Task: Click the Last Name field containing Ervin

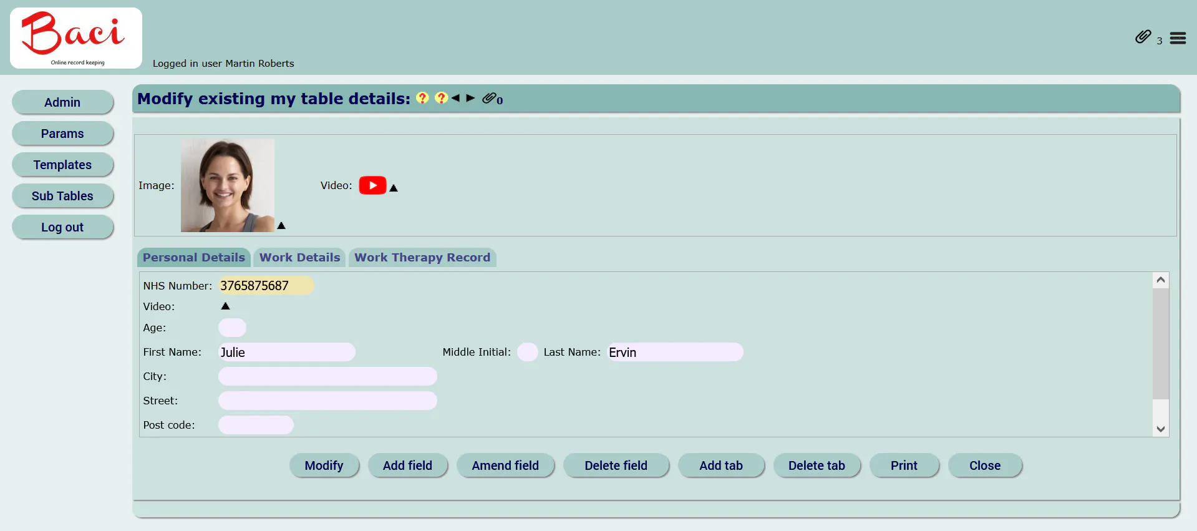Action: [x=676, y=352]
